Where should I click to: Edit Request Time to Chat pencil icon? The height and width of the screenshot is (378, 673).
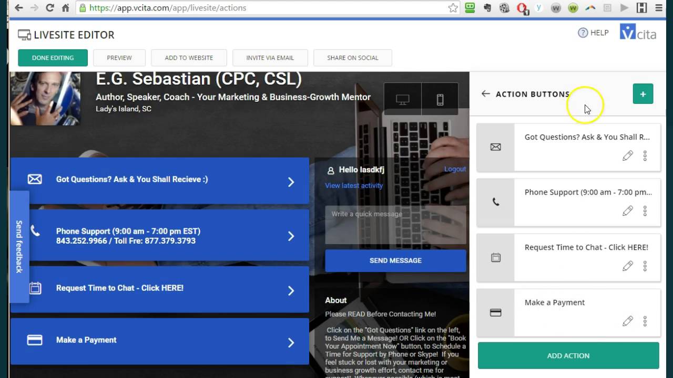tap(628, 266)
